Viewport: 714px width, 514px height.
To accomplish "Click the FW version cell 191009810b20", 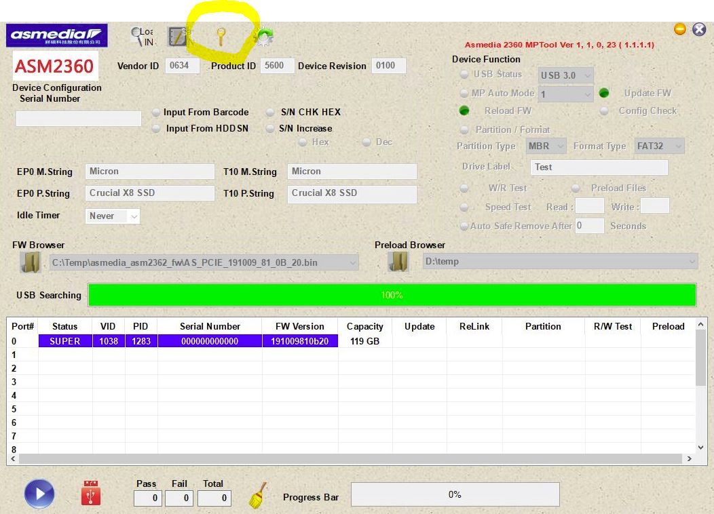I will [300, 341].
